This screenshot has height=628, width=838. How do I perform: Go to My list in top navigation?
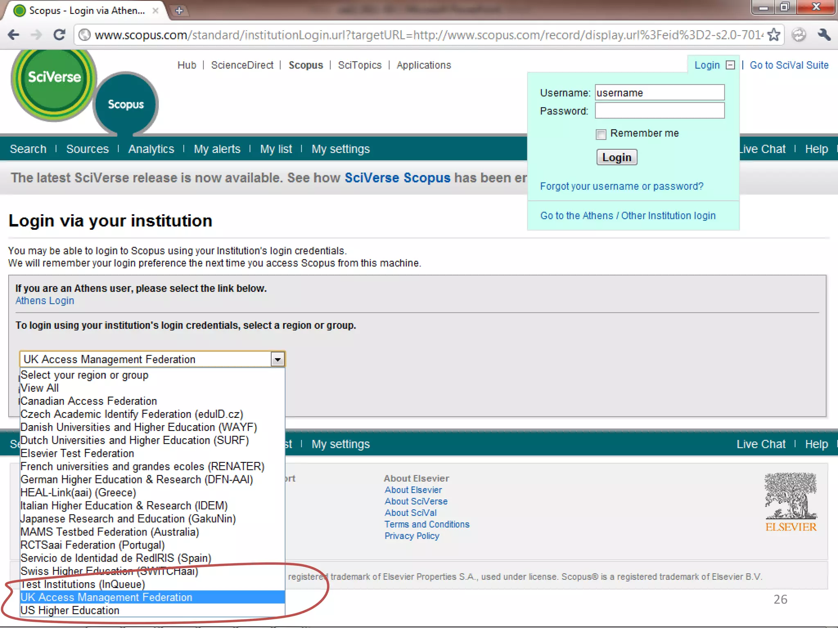(276, 149)
